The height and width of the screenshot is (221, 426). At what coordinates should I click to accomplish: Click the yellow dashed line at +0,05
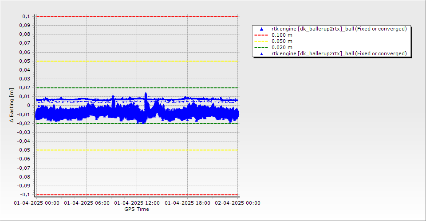[137, 61]
